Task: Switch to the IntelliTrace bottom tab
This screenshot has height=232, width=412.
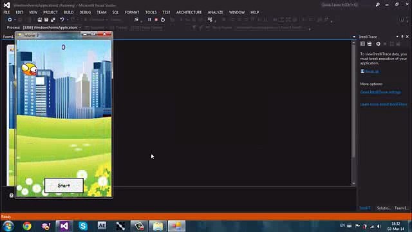Action: [x=365, y=208]
